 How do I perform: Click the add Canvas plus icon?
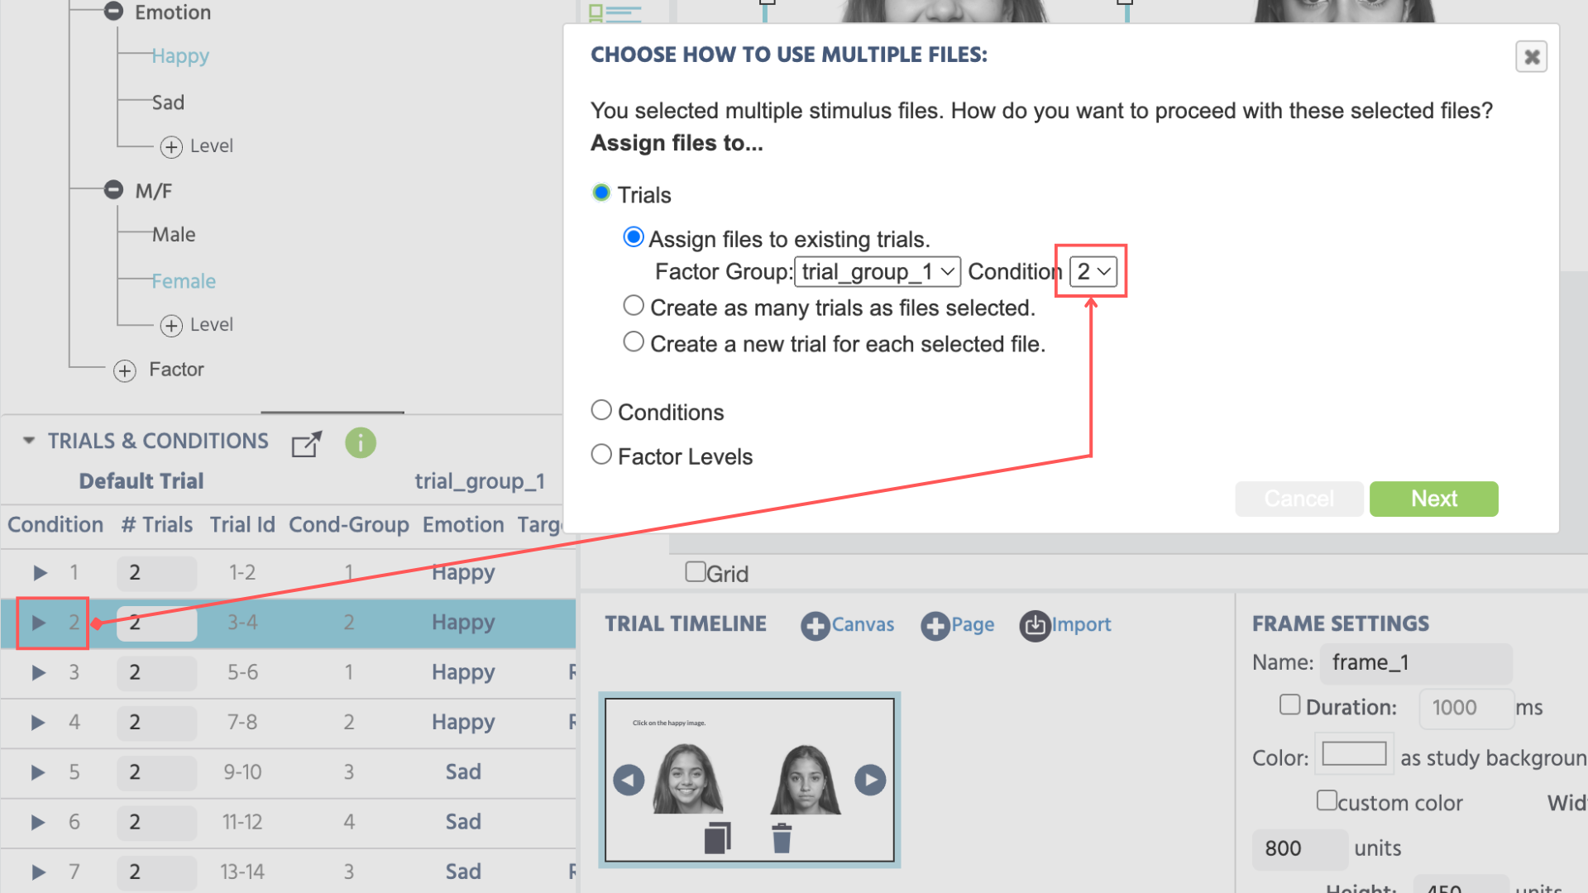click(x=815, y=626)
